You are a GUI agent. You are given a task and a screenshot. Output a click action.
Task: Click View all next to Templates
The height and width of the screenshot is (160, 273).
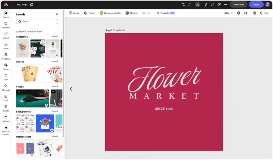point(55,36)
